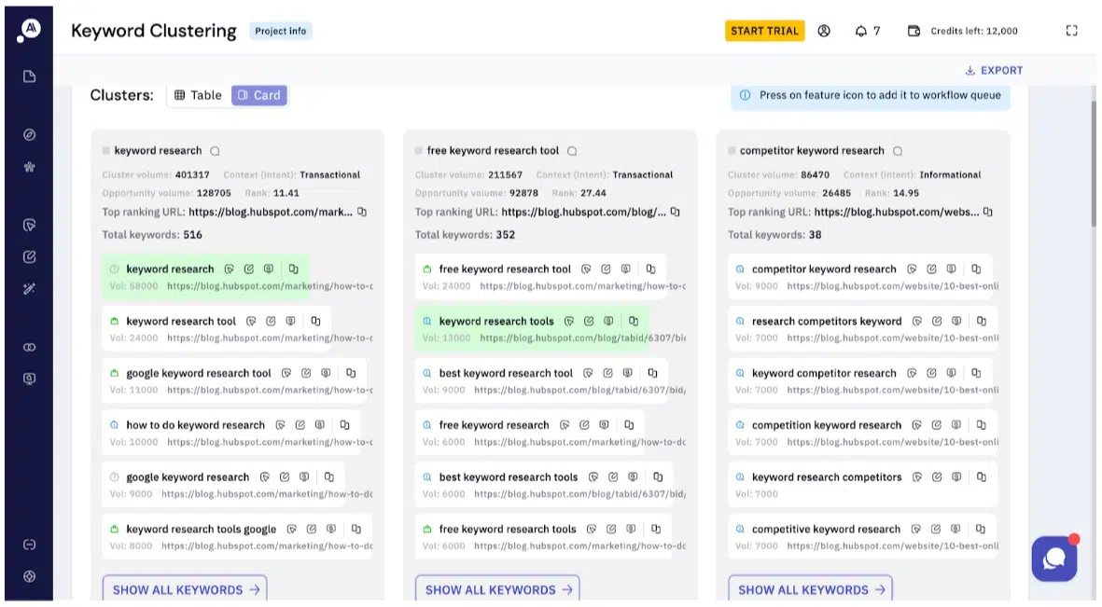Screen dimensions: 1102x607
Task: Select the checkbox for keyword research cluster
Action: 105,149
